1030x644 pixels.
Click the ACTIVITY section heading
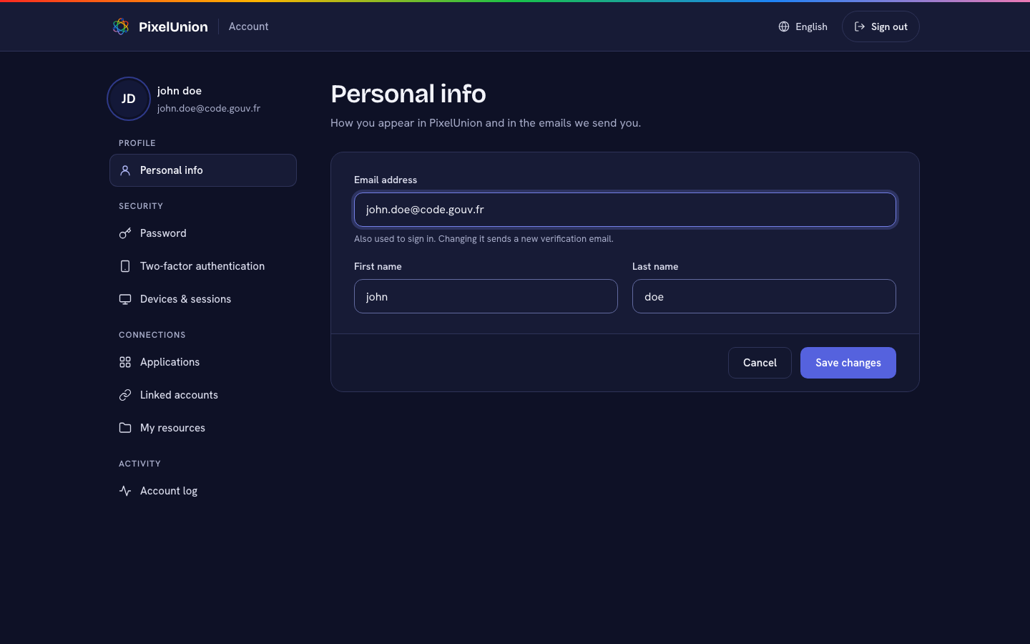[x=139, y=464]
